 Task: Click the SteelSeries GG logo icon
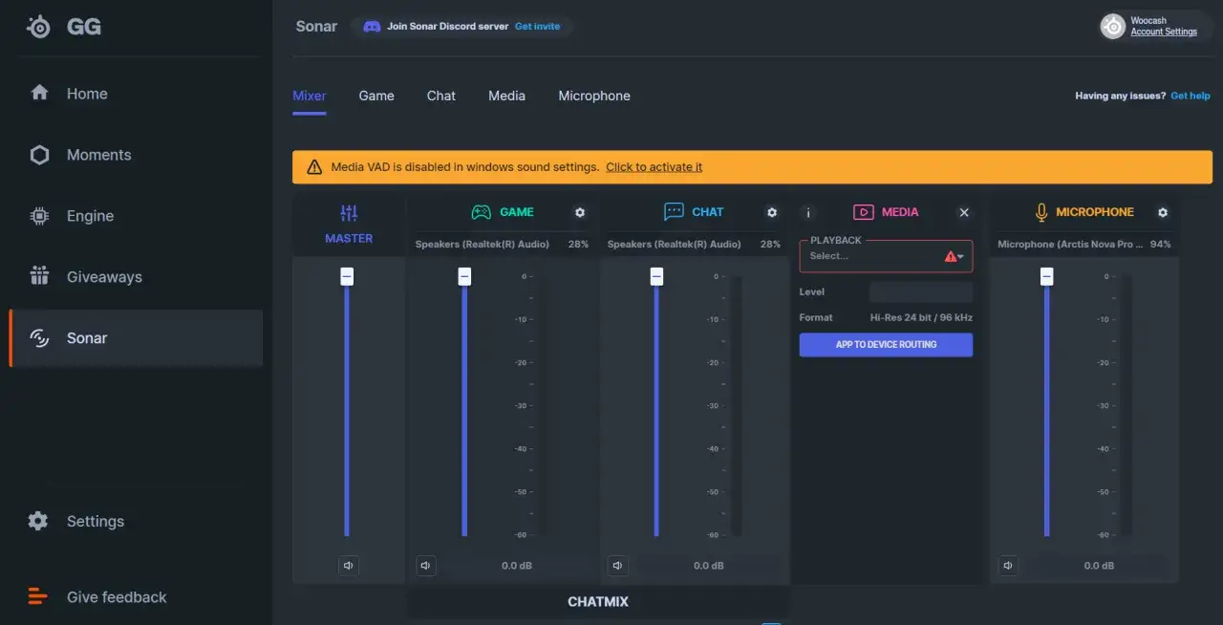(38, 27)
